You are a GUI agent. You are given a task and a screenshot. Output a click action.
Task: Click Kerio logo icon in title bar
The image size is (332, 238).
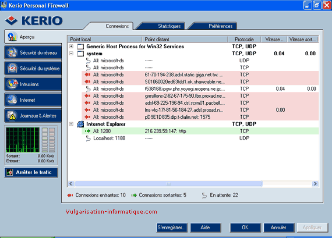tap(4, 5)
